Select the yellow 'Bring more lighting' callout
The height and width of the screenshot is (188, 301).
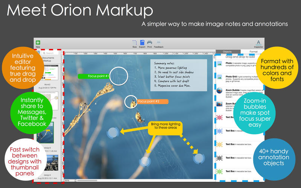(x=166, y=128)
